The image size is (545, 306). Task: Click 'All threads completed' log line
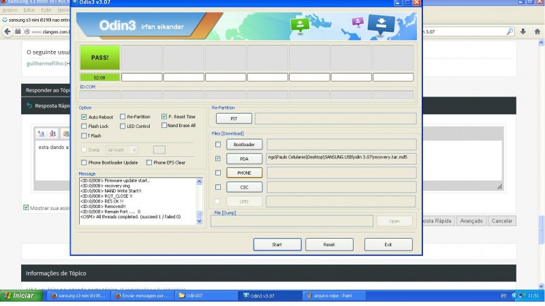click(130, 217)
